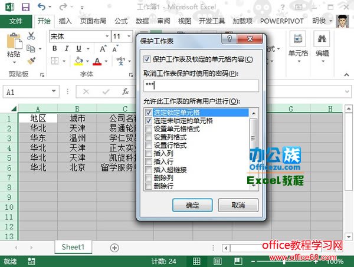The width and height of the screenshot is (354, 267).
Task: Click the macro recording icon in status bar
Action: click(x=31, y=261)
